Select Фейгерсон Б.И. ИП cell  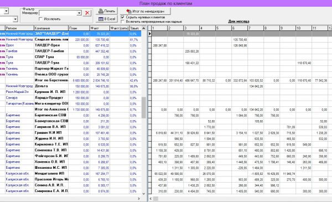coord(51,156)
